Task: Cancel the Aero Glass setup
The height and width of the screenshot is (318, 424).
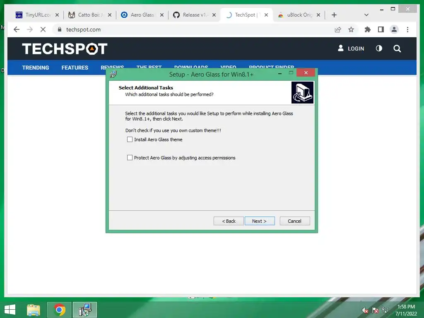Action: [295, 221]
